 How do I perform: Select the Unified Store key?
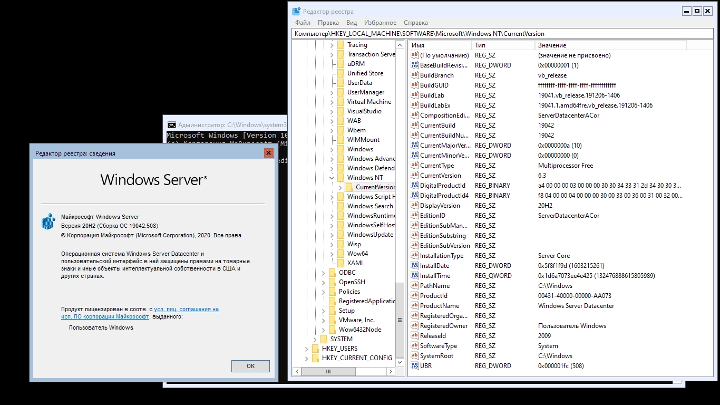click(x=365, y=73)
